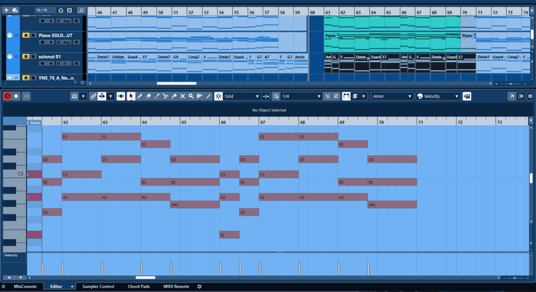Choose the Line tool

[x=208, y=96]
